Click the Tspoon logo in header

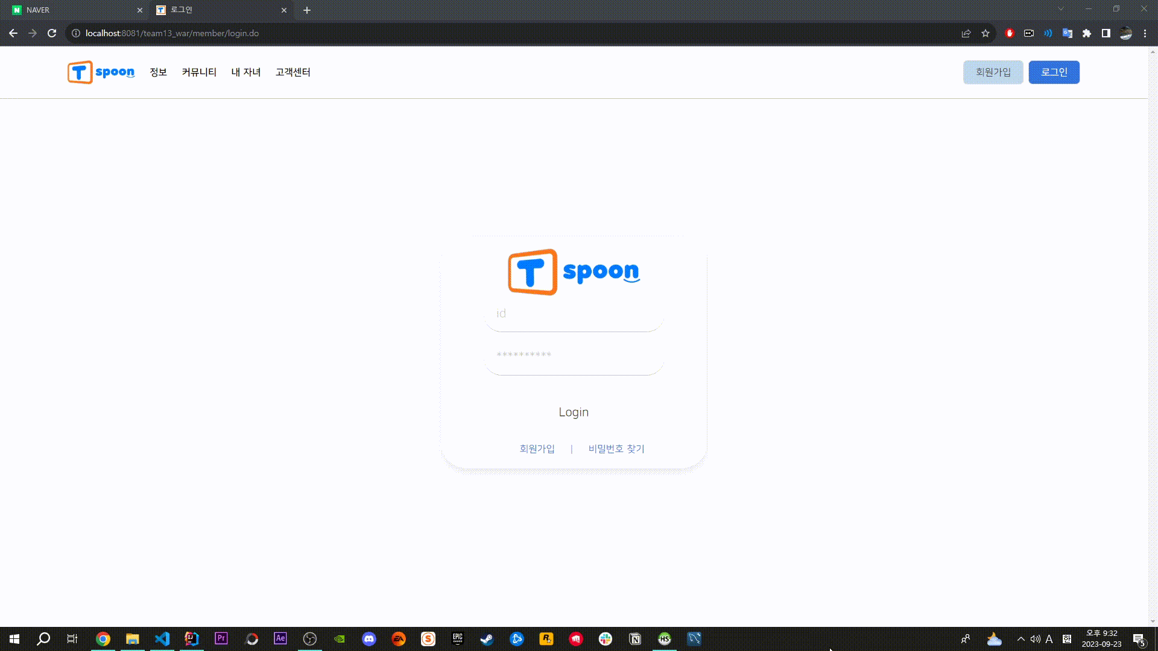101,72
